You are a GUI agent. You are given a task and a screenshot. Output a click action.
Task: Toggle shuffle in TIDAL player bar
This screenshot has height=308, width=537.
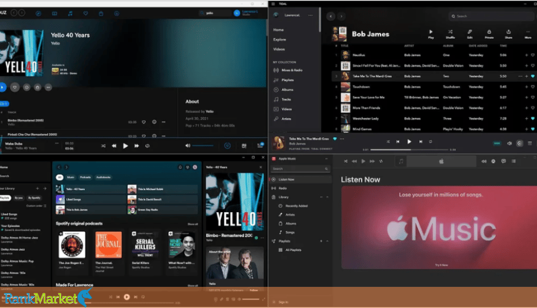coord(388,141)
